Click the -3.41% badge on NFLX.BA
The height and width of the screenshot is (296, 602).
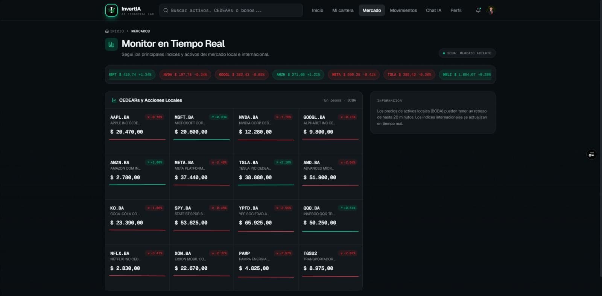click(x=155, y=253)
